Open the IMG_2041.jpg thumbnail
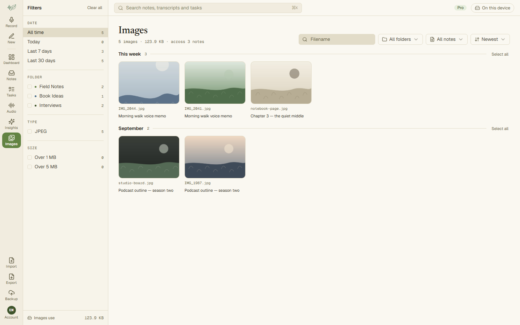Screen dimensions: 520x325 pos(215,83)
